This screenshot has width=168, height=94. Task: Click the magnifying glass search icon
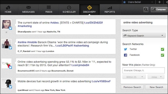pyautogui.click(x=146, y=10)
